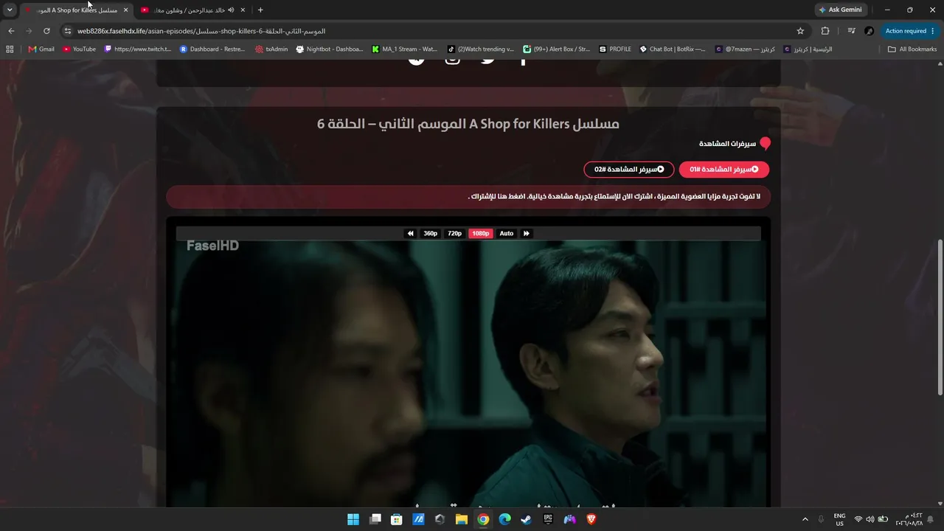This screenshot has width=944, height=531.
Task: Open the notifications bell in taskbar
Action: pyautogui.click(x=931, y=519)
